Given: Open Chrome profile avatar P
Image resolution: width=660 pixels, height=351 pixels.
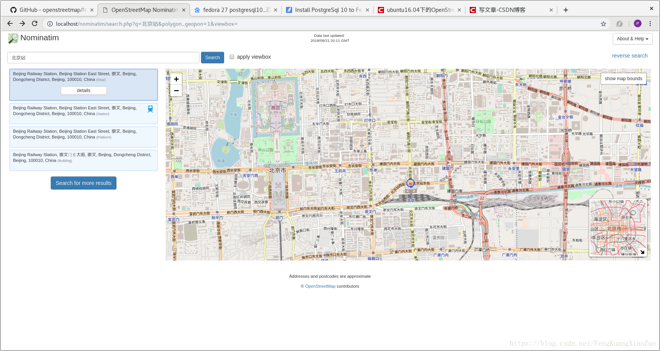Looking at the screenshot, I should [x=638, y=23].
